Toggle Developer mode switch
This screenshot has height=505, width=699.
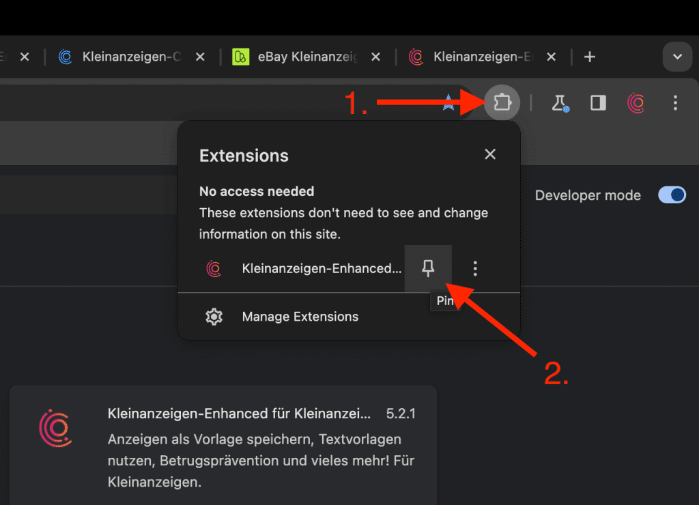coord(672,194)
